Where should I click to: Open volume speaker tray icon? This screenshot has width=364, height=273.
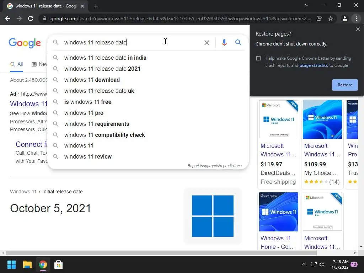tap(322, 264)
